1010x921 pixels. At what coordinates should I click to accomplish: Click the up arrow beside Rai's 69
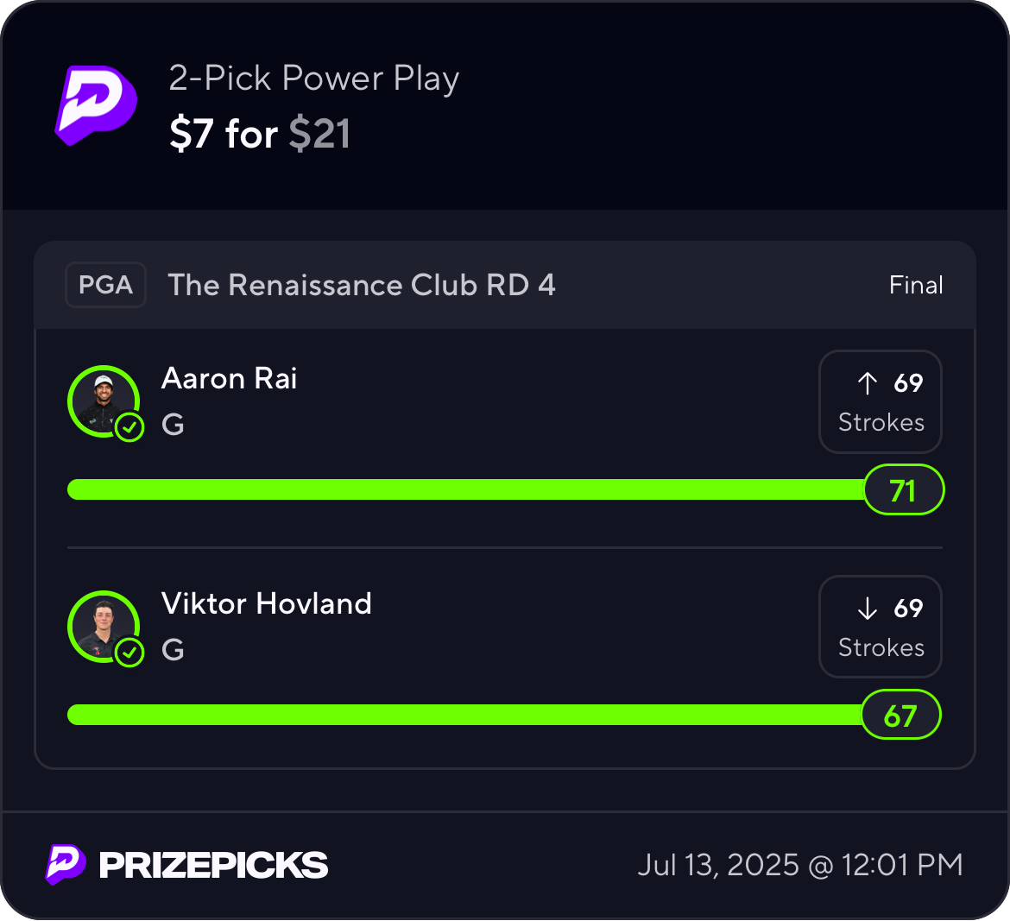coord(868,382)
